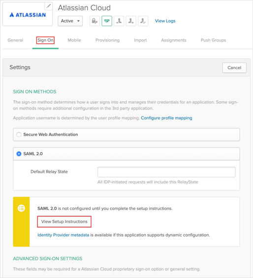
Task: Cancel the settings edit
Action: pyautogui.click(x=234, y=68)
